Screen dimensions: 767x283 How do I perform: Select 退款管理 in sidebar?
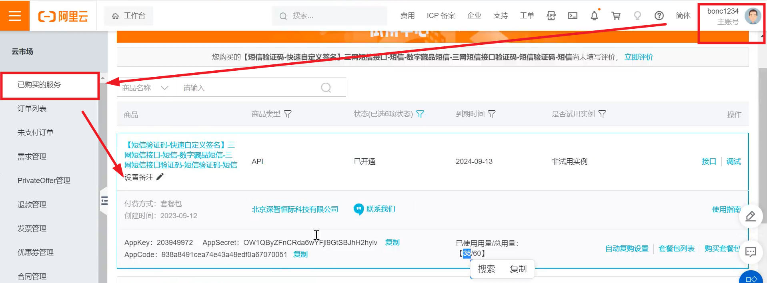click(32, 205)
